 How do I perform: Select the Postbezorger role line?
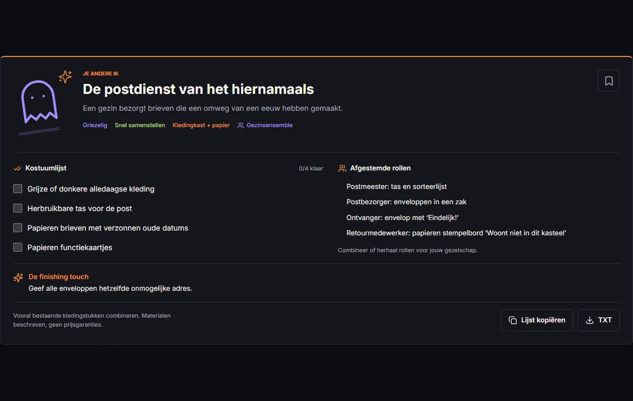pos(407,202)
